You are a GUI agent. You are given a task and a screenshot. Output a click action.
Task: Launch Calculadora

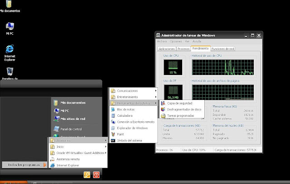(x=133, y=115)
